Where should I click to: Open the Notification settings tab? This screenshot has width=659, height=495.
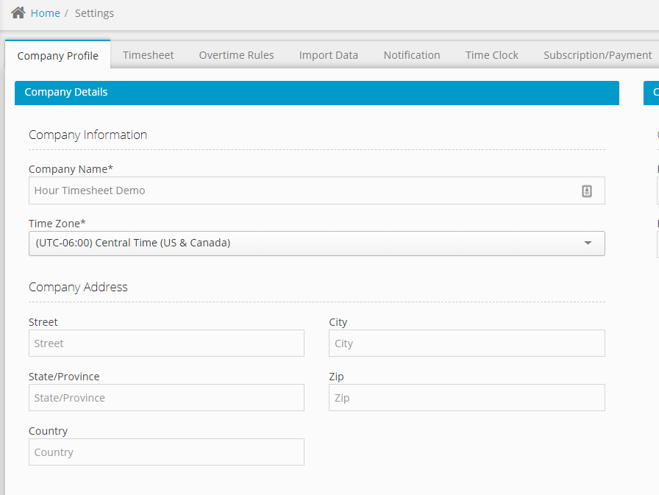click(x=411, y=54)
